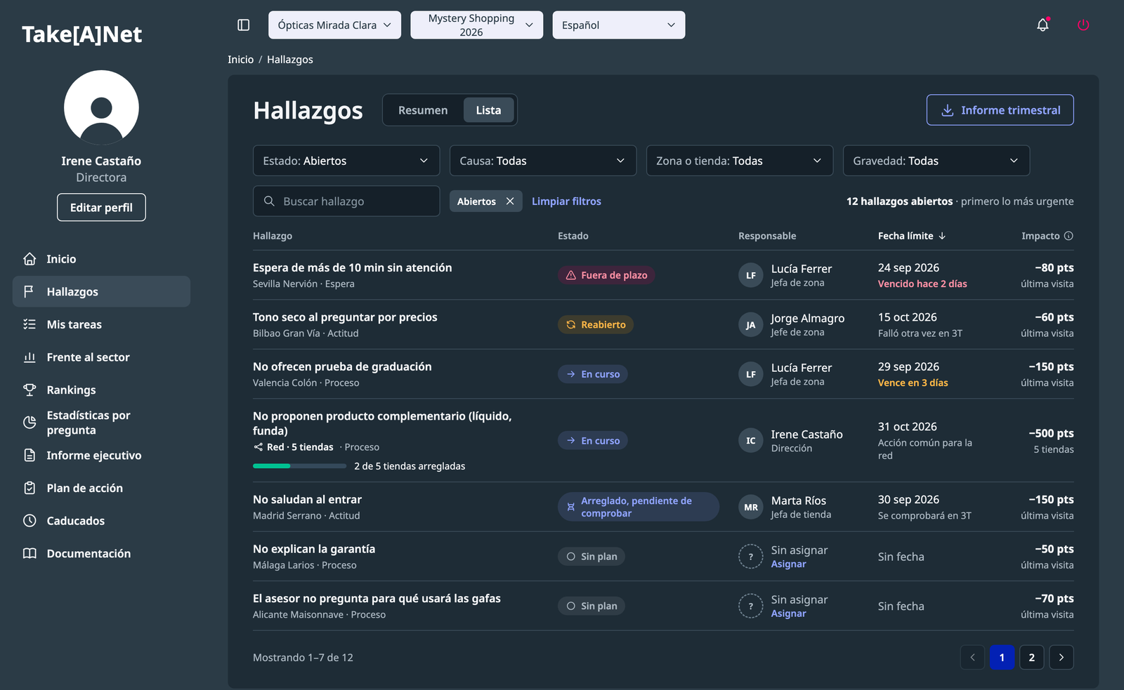This screenshot has width=1124, height=690.
Task: Click Asignar in No explican la garantía row
Action: (x=788, y=564)
